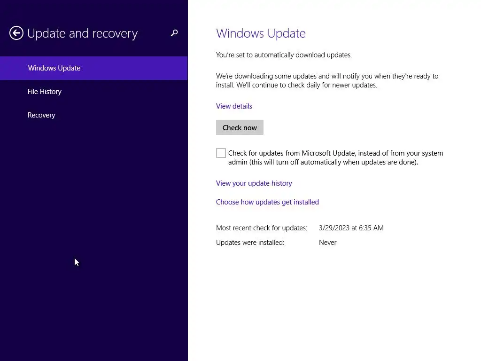Open the View details link

point(234,106)
